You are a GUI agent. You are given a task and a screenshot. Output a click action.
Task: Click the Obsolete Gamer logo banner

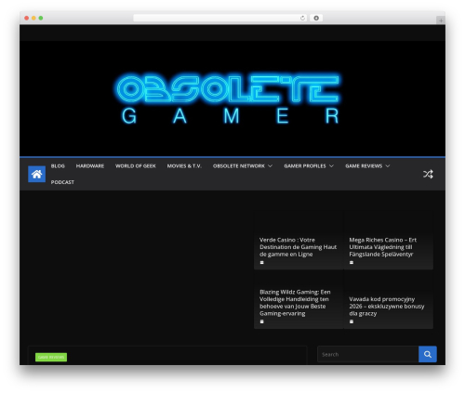229,98
